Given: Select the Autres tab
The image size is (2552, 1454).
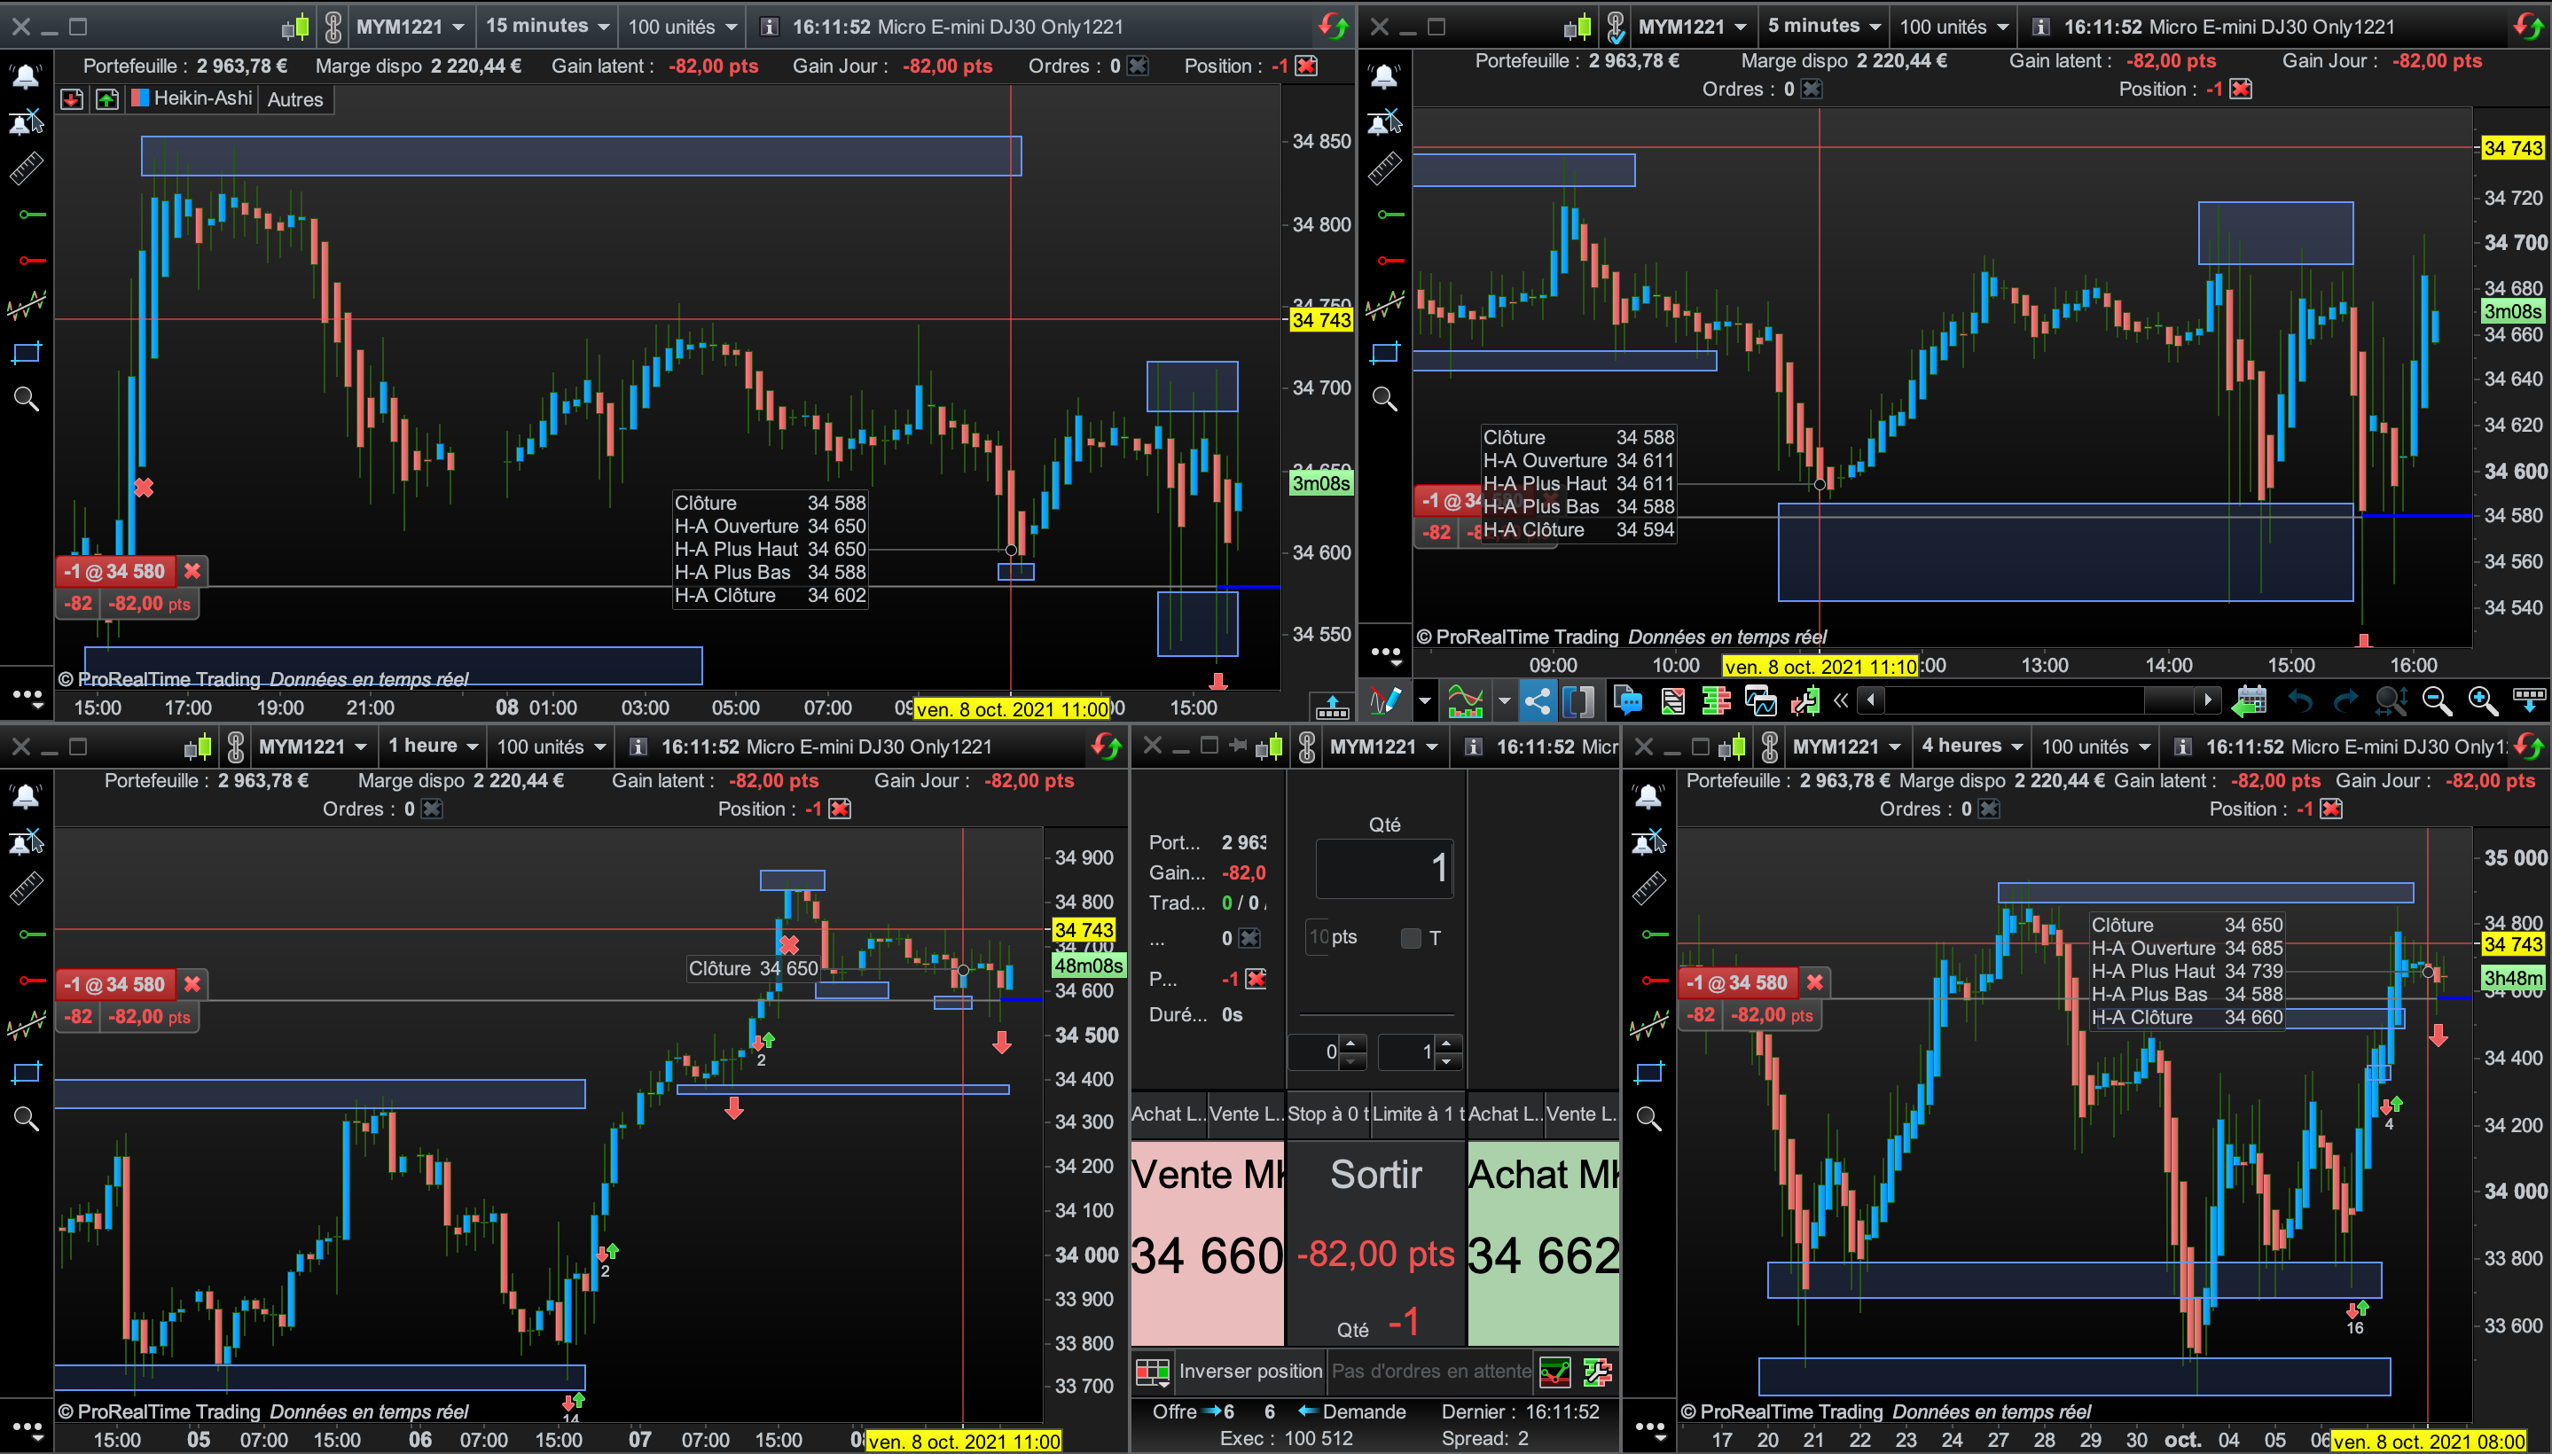Looking at the screenshot, I should pos(294,99).
